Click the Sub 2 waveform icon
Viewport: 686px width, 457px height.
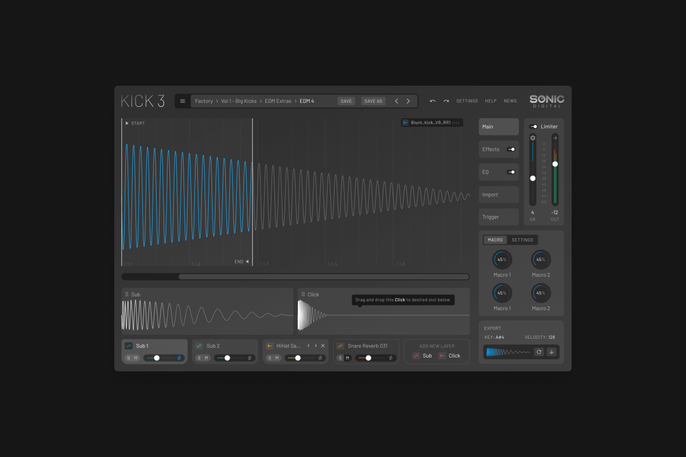tap(199, 346)
